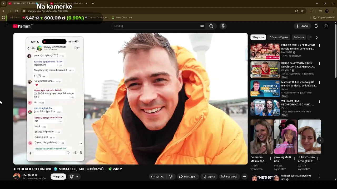Open options for Mateusz Rubens Ledwig video

coord(320,82)
